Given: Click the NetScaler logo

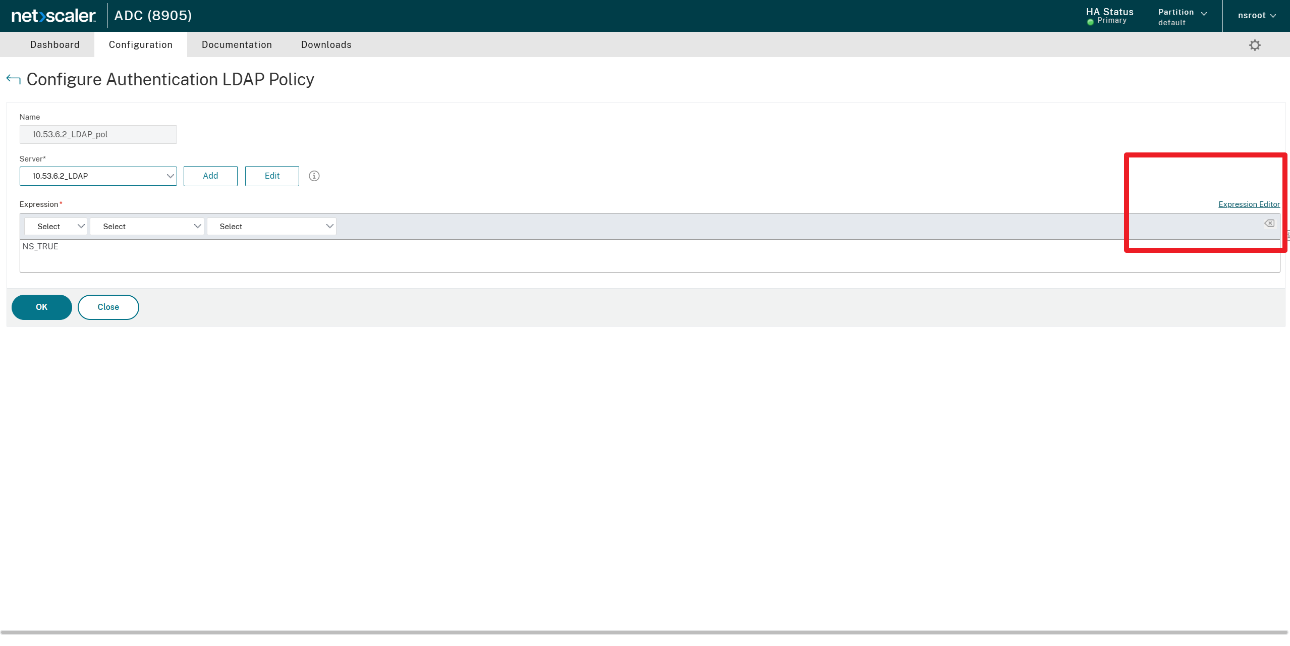Looking at the screenshot, I should tap(53, 16).
